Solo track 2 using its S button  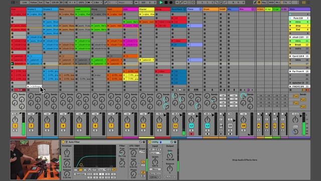point(31,130)
